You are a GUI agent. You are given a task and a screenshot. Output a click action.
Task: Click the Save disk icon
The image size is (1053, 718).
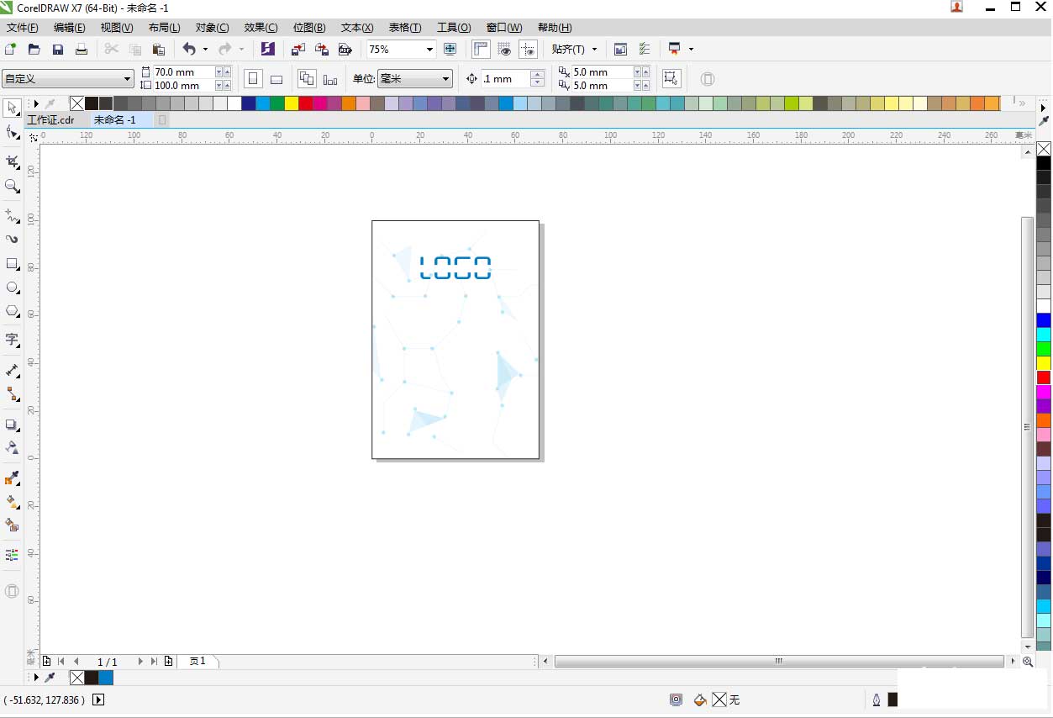58,49
